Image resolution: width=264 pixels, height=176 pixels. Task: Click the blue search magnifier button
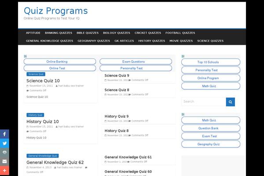click(x=230, y=102)
